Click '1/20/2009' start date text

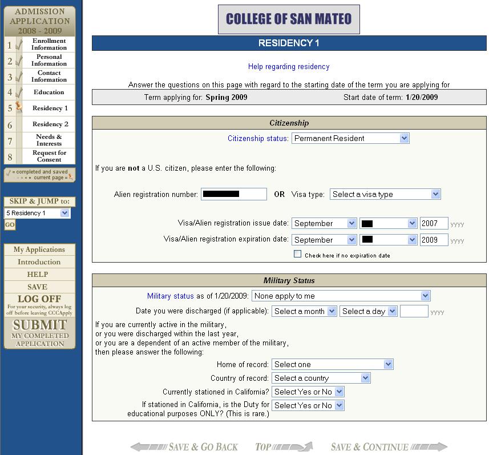pyautogui.click(x=422, y=98)
